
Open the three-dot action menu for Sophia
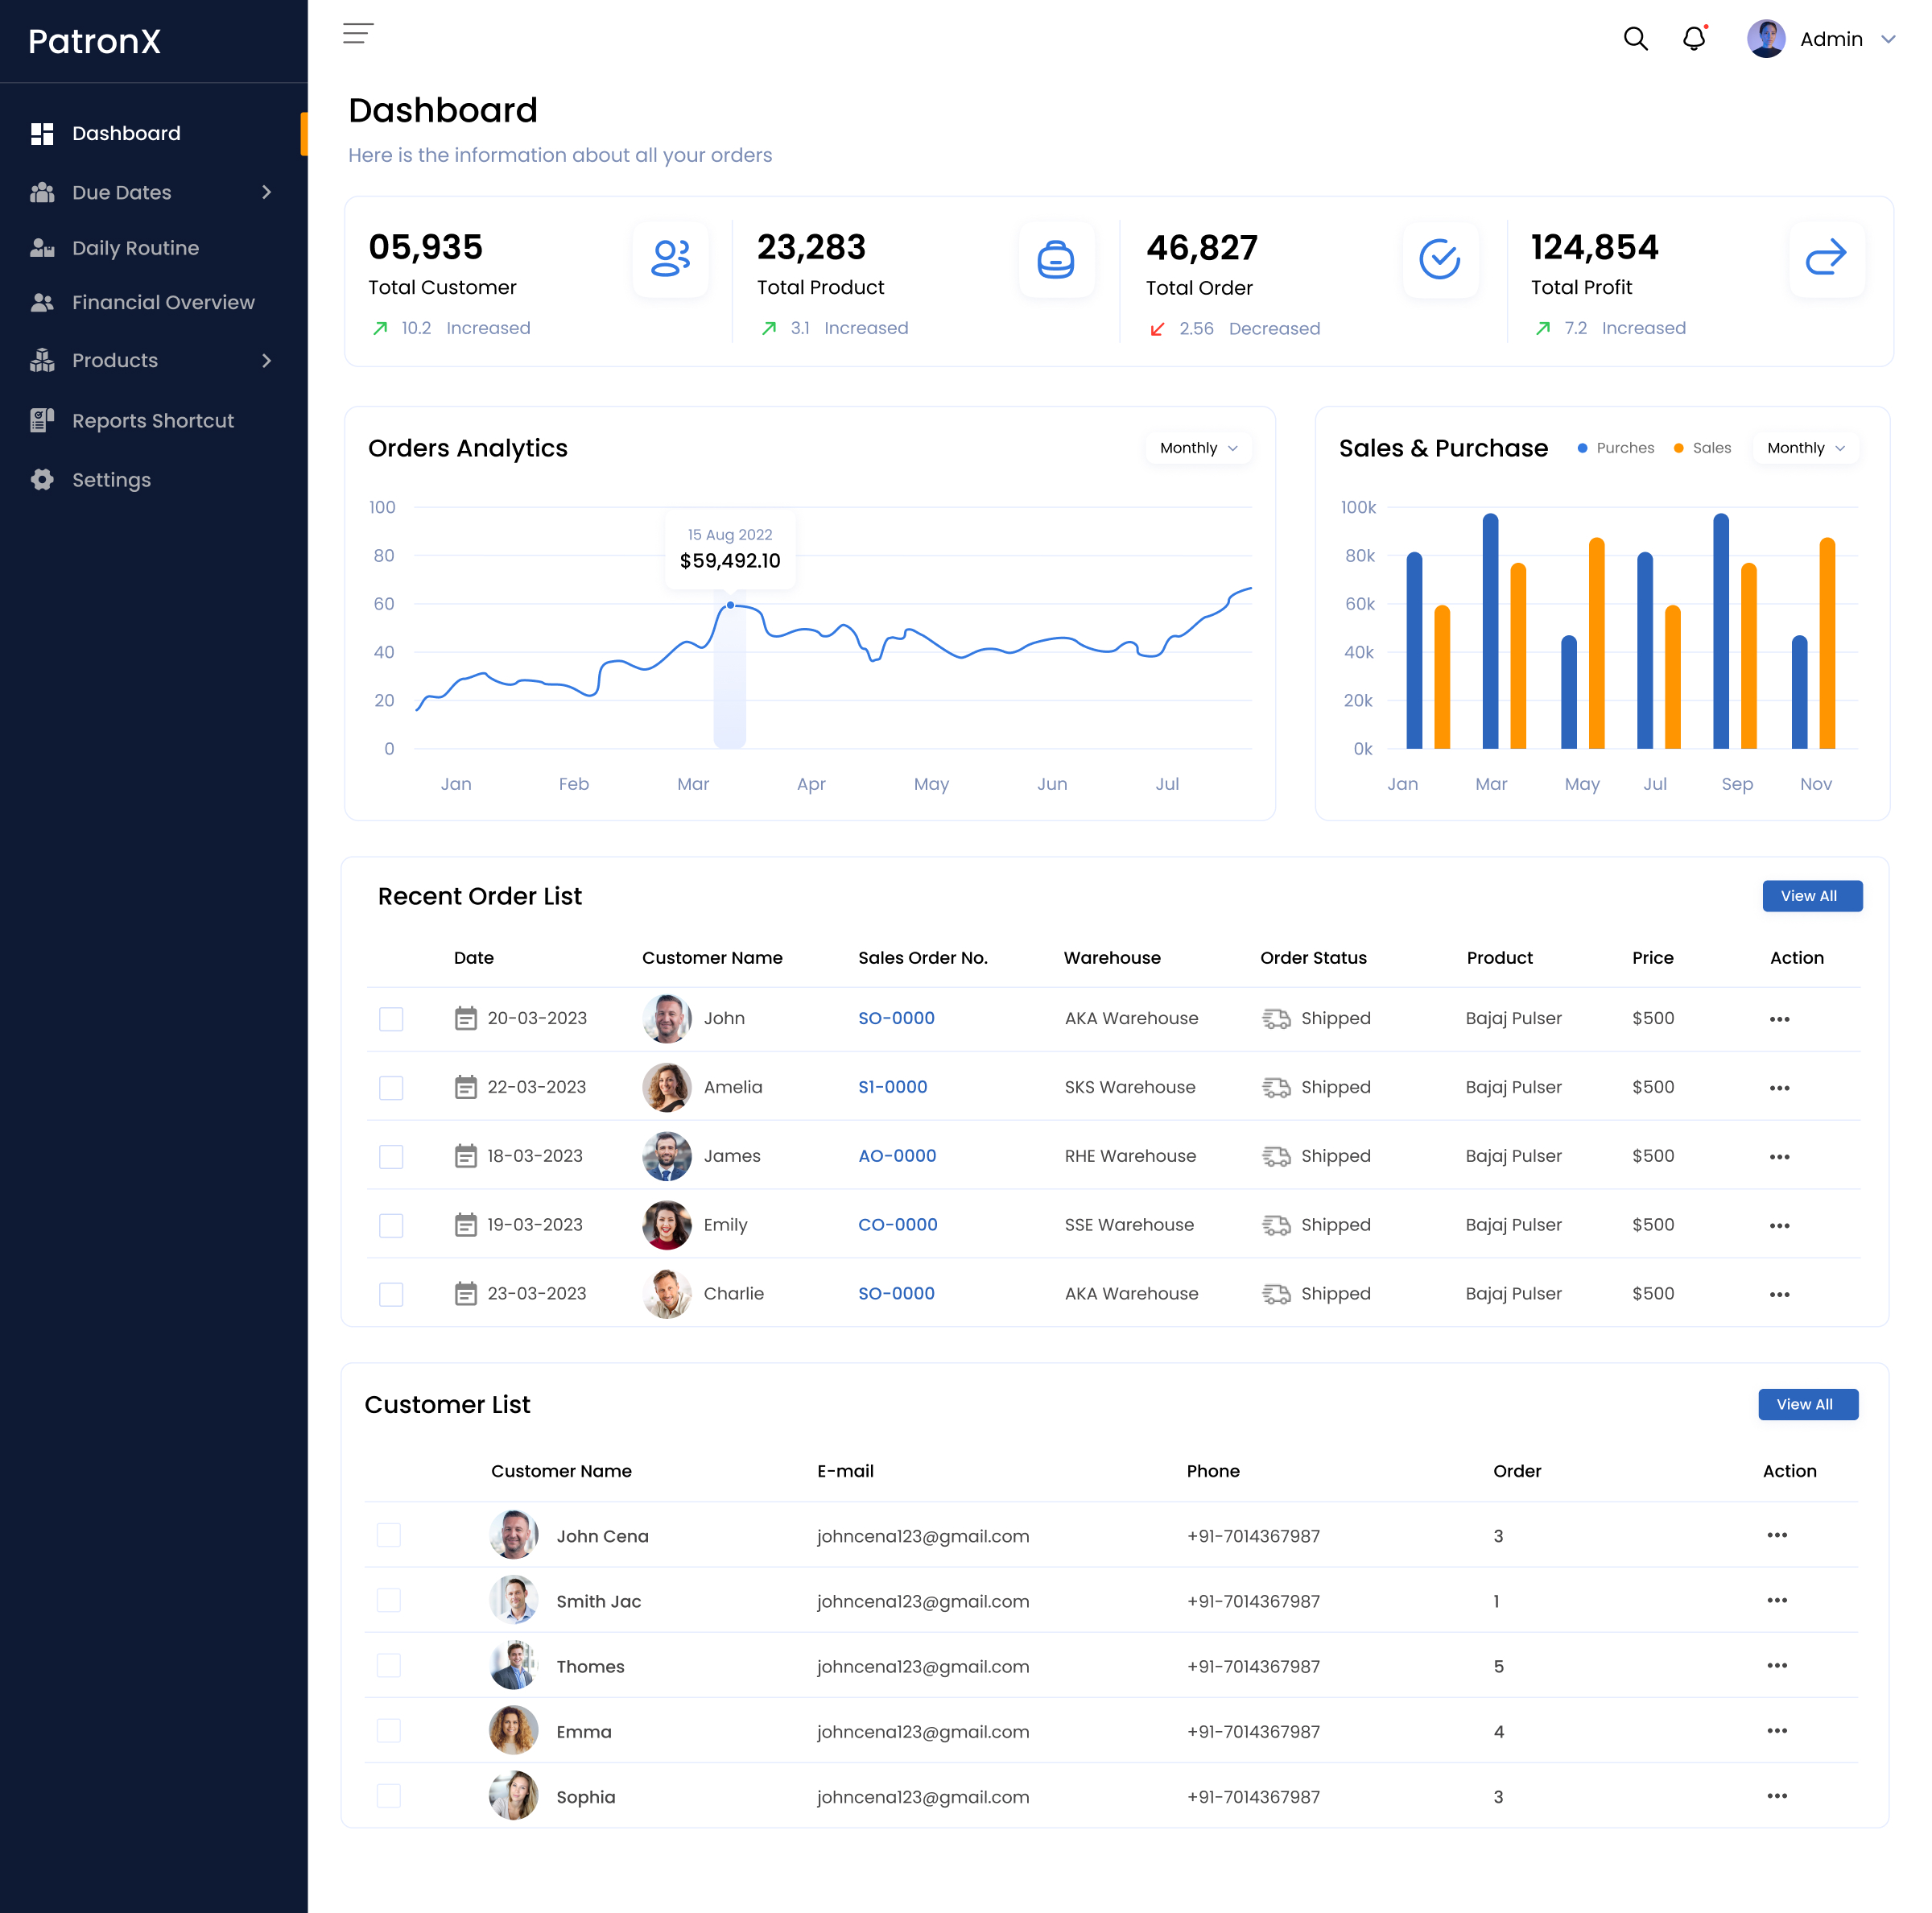coord(1778,1796)
